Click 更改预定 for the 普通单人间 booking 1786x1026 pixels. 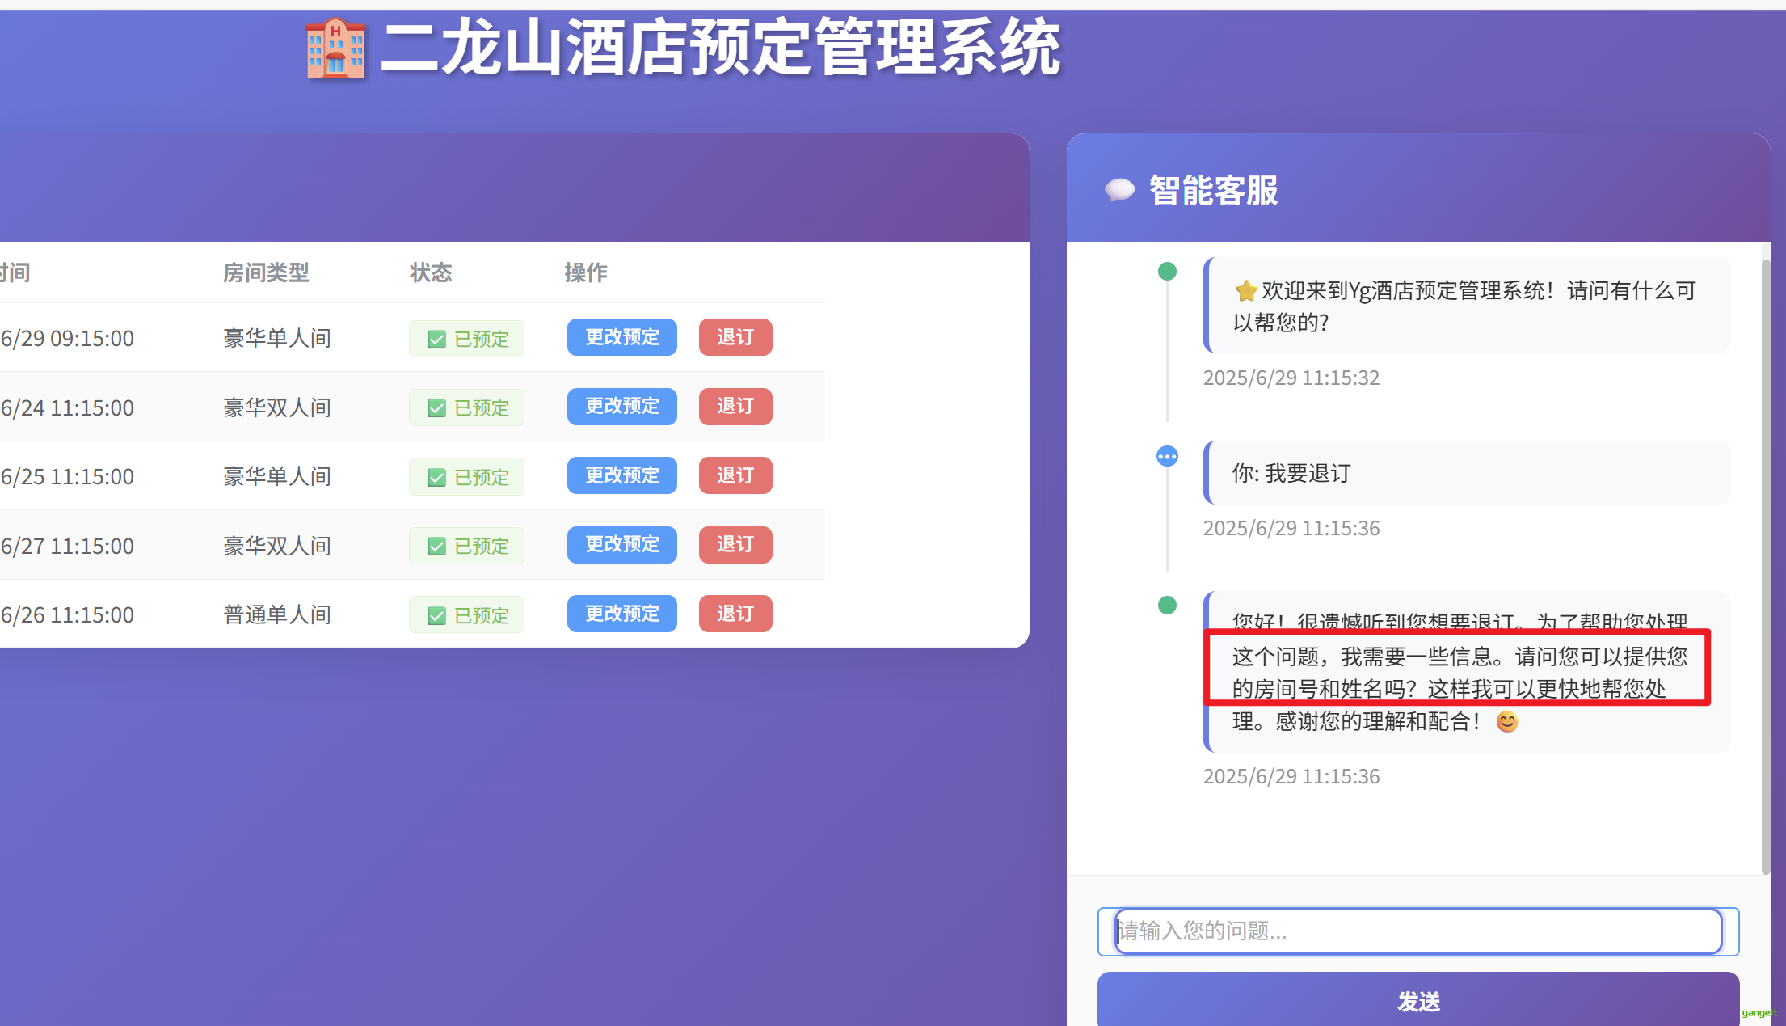click(622, 614)
